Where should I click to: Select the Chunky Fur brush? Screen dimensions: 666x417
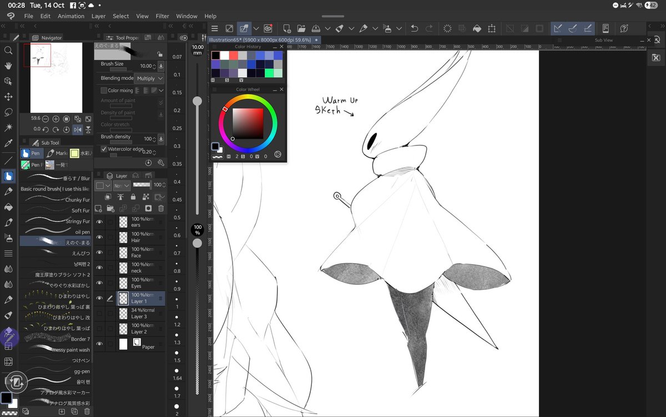click(x=56, y=199)
